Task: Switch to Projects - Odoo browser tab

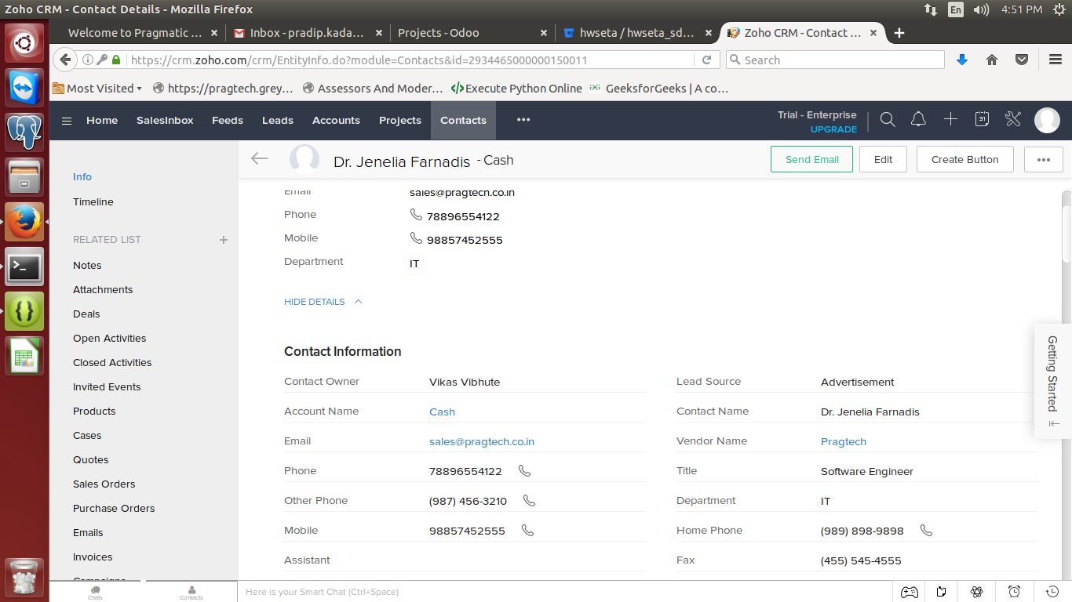Action: (471, 33)
